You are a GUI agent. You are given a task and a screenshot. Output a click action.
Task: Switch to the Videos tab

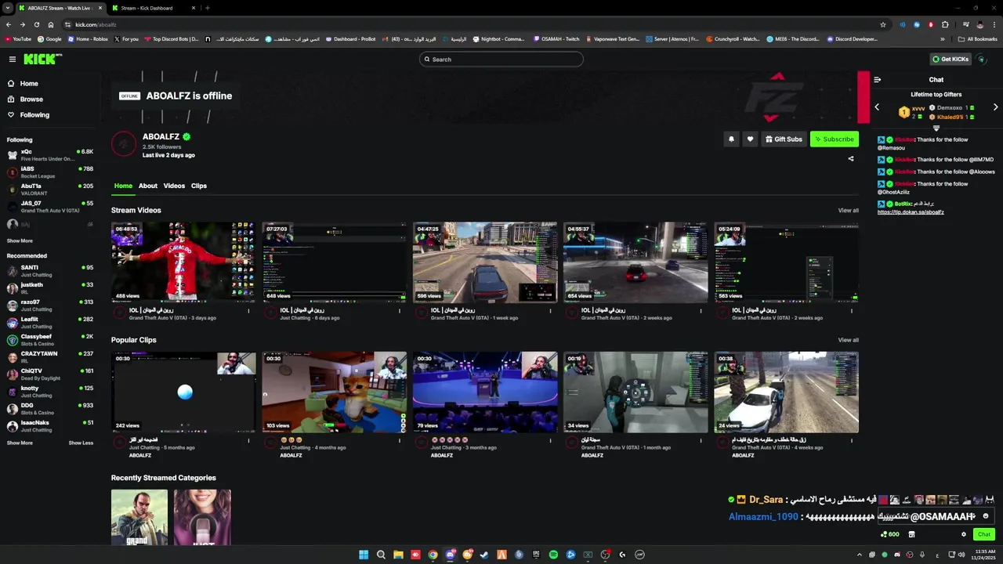[174, 186]
